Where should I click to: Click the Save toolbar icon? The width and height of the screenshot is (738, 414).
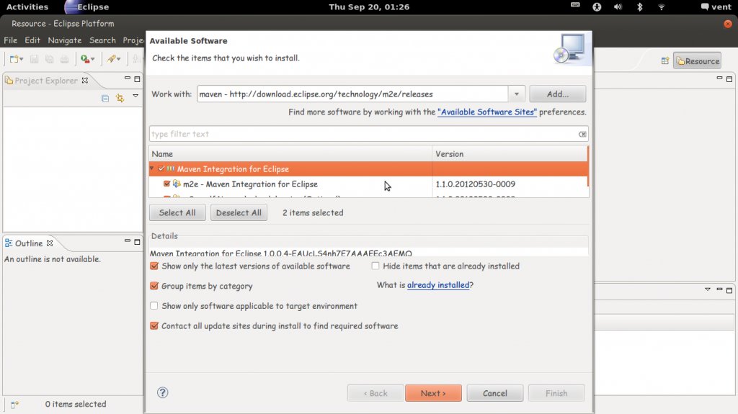click(x=34, y=59)
